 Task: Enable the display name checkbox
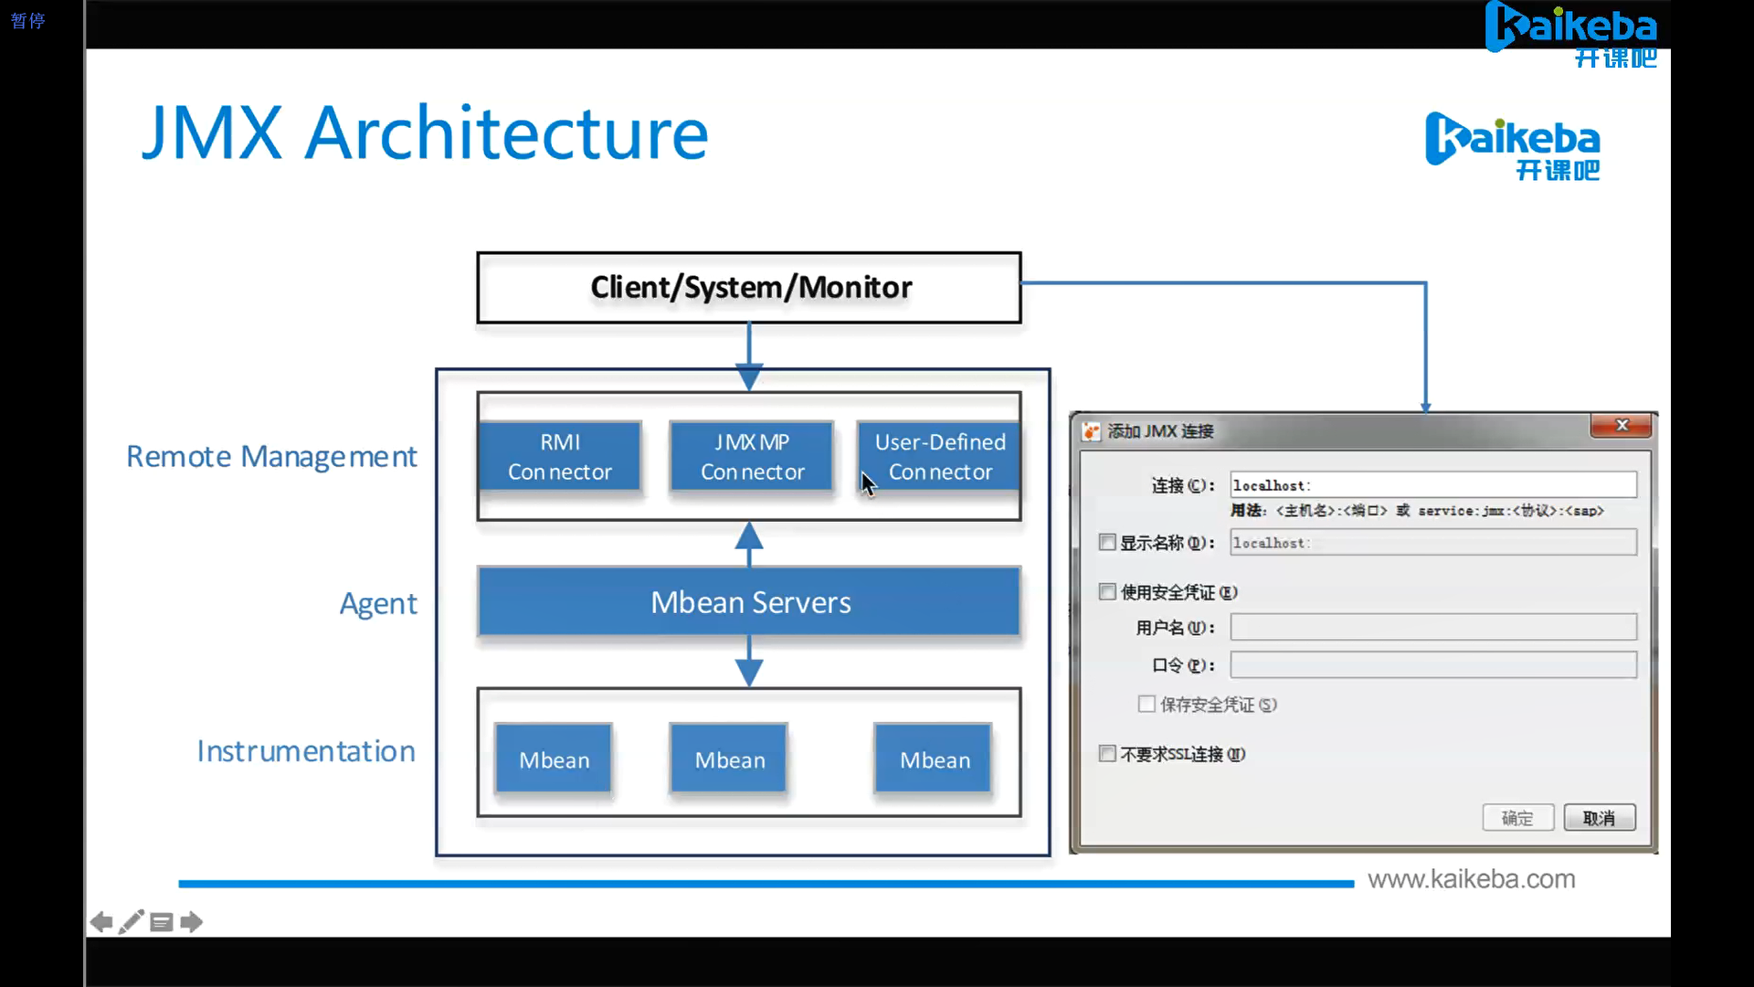tap(1107, 543)
